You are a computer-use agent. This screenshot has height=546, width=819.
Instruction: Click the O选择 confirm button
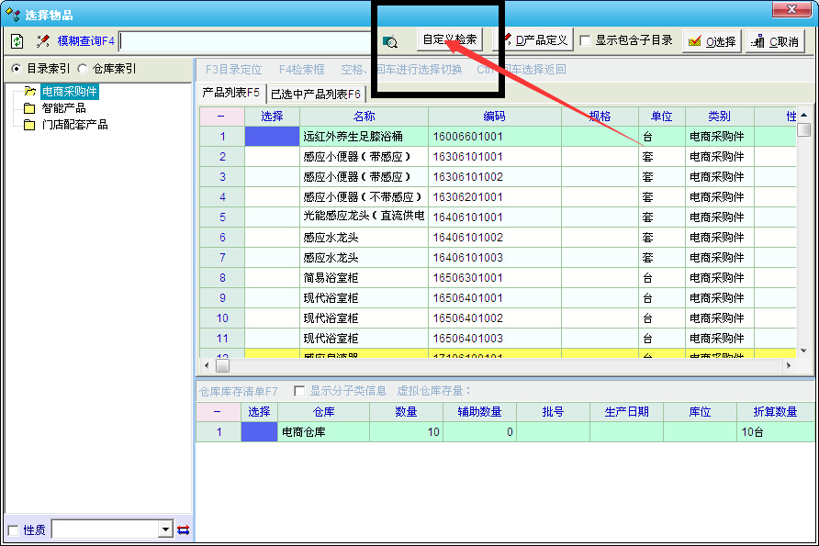(x=712, y=41)
